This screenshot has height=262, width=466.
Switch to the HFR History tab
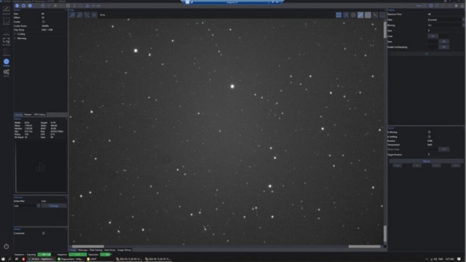tap(39, 114)
